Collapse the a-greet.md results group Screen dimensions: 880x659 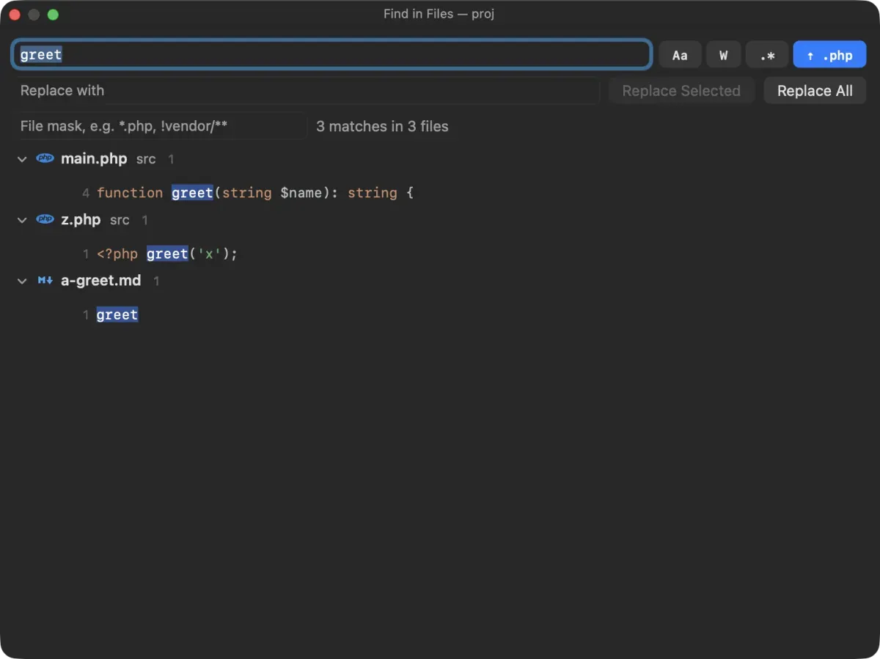point(22,281)
